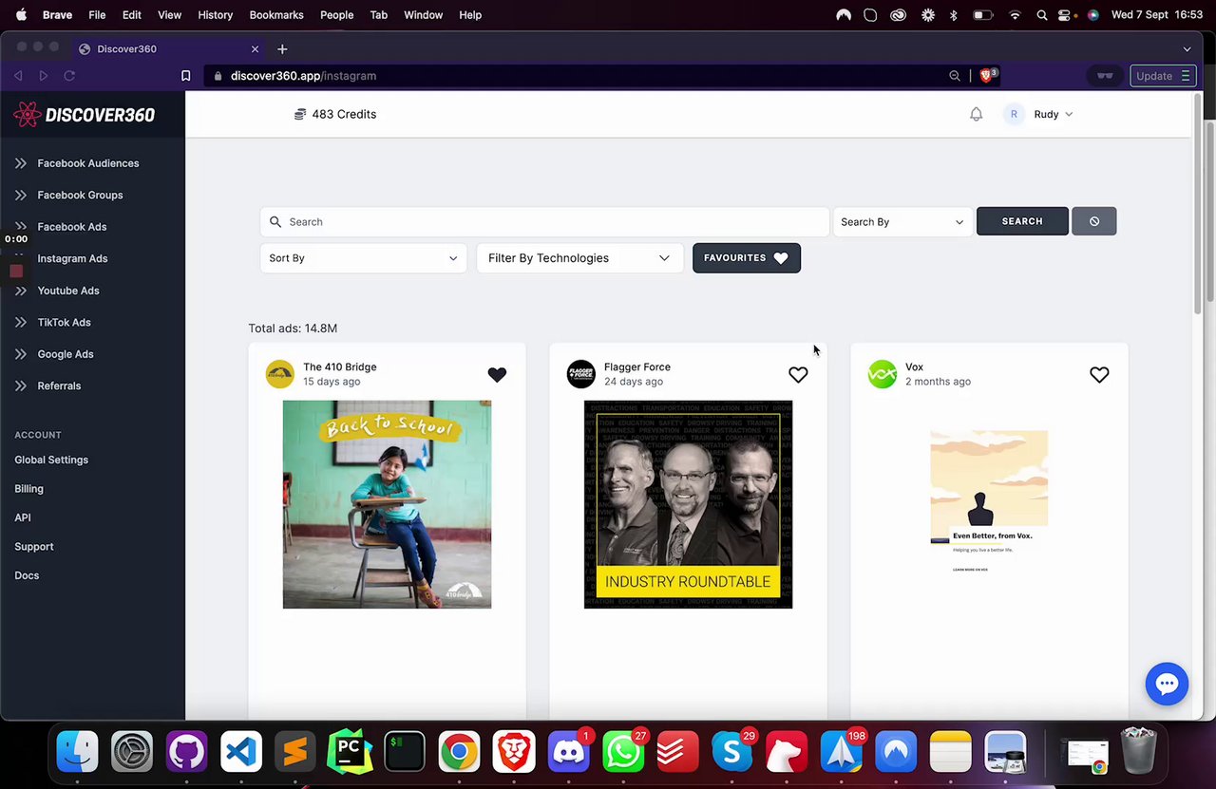The height and width of the screenshot is (789, 1216).
Task: Open the Support link
Action: point(34,547)
